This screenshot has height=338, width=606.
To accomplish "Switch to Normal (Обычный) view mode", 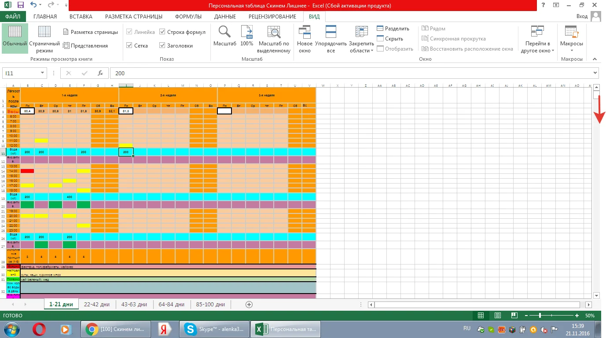I will click(x=15, y=38).
